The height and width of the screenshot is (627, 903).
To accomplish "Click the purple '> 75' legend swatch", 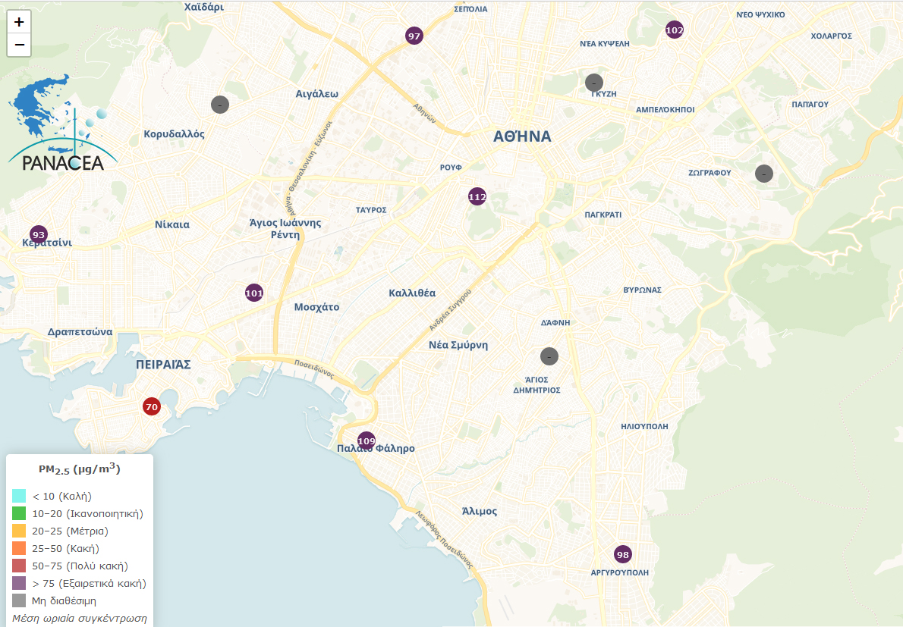I will click(x=19, y=584).
